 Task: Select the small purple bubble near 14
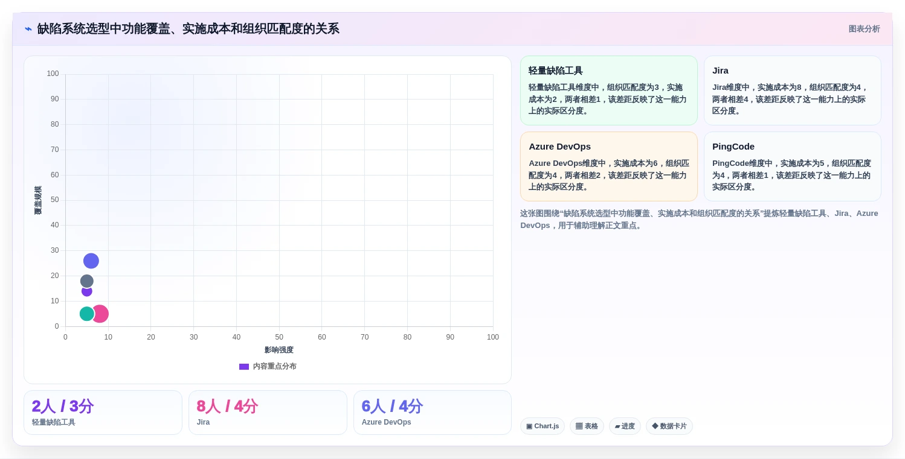point(87,292)
